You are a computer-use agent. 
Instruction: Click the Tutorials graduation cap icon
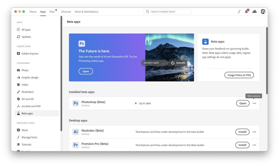point(18,145)
